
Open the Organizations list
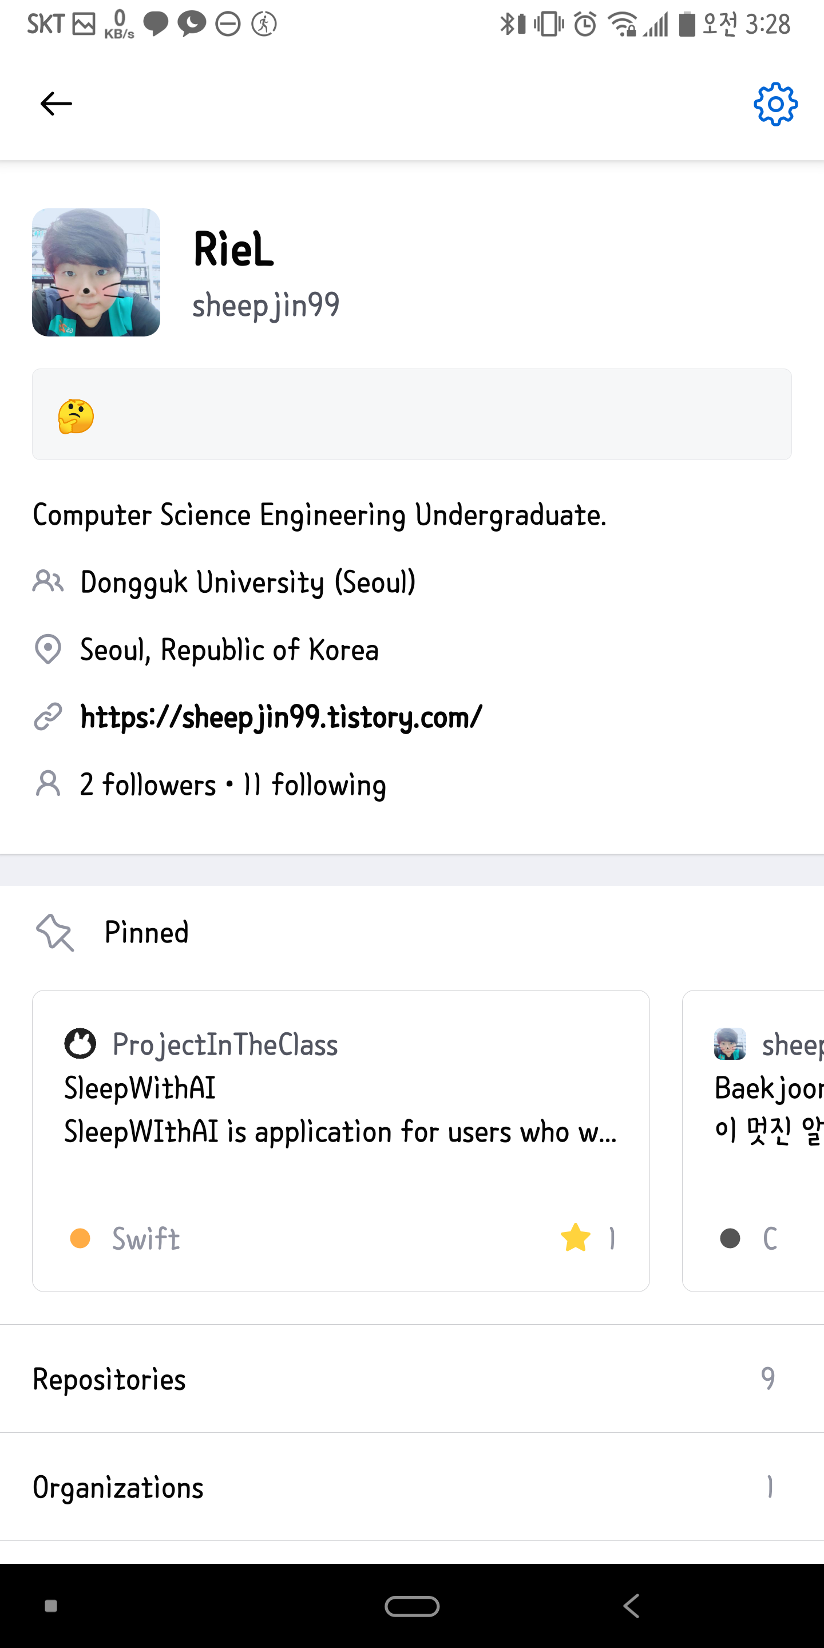pos(412,1487)
